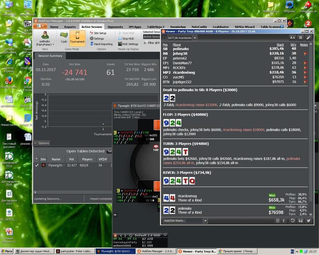
Task: Click net win value -24 741
Action: click(74, 72)
